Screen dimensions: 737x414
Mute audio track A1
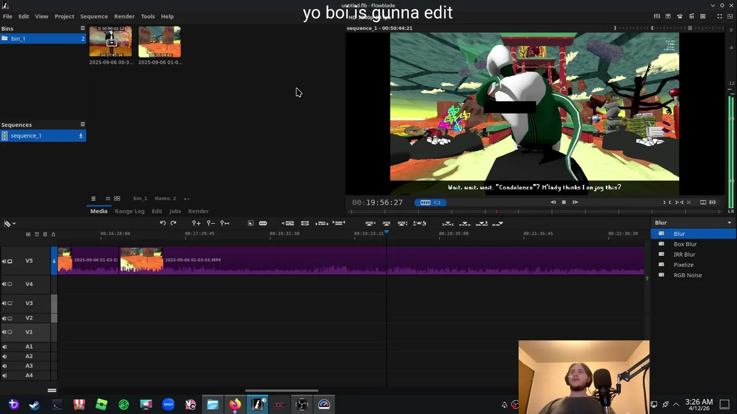point(4,347)
